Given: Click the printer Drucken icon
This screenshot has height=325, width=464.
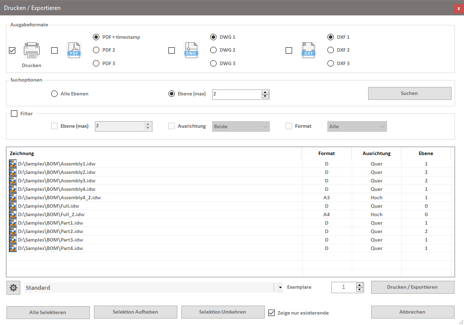Looking at the screenshot, I should click(x=31, y=50).
